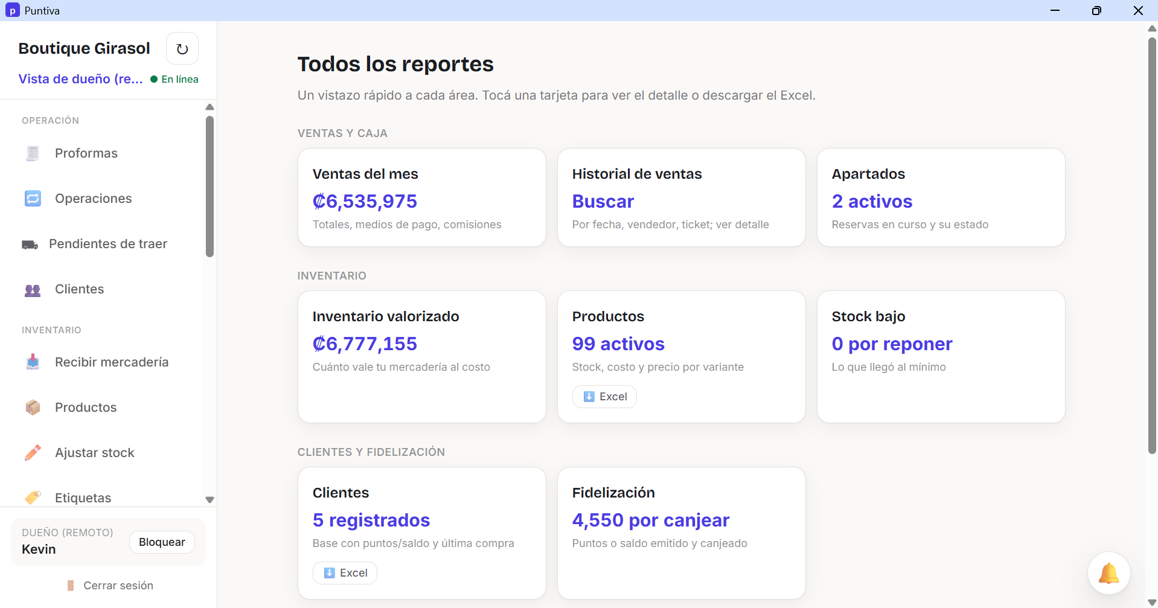Click the Buscar text in Historial card
Screen dimensions: 1158x608
click(x=603, y=201)
